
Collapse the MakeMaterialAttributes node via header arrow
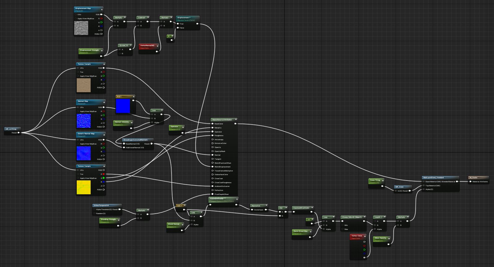coord(236,119)
